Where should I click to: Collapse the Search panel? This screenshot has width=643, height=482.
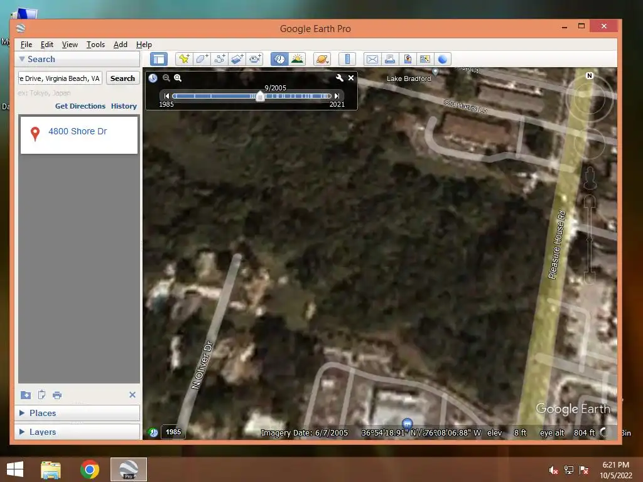(x=22, y=59)
